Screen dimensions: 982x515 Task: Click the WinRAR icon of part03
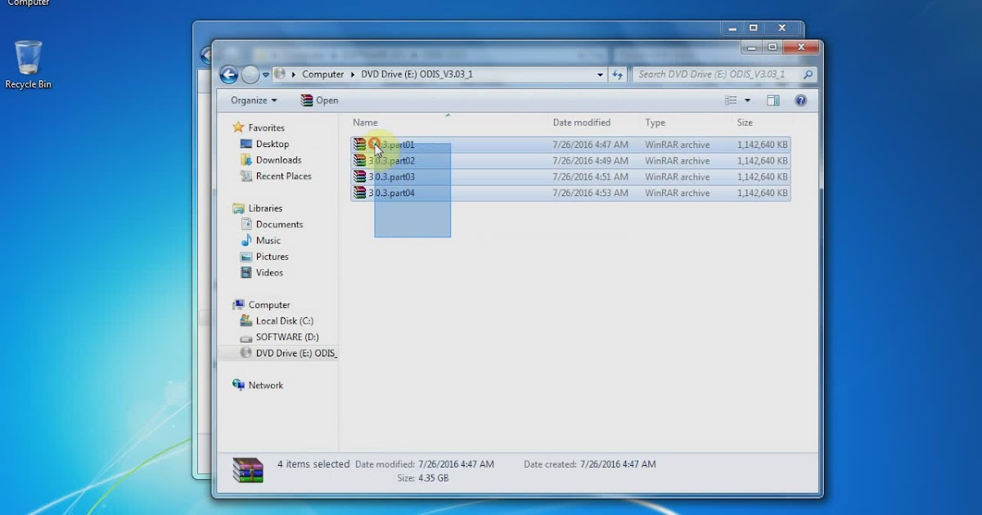tap(360, 177)
